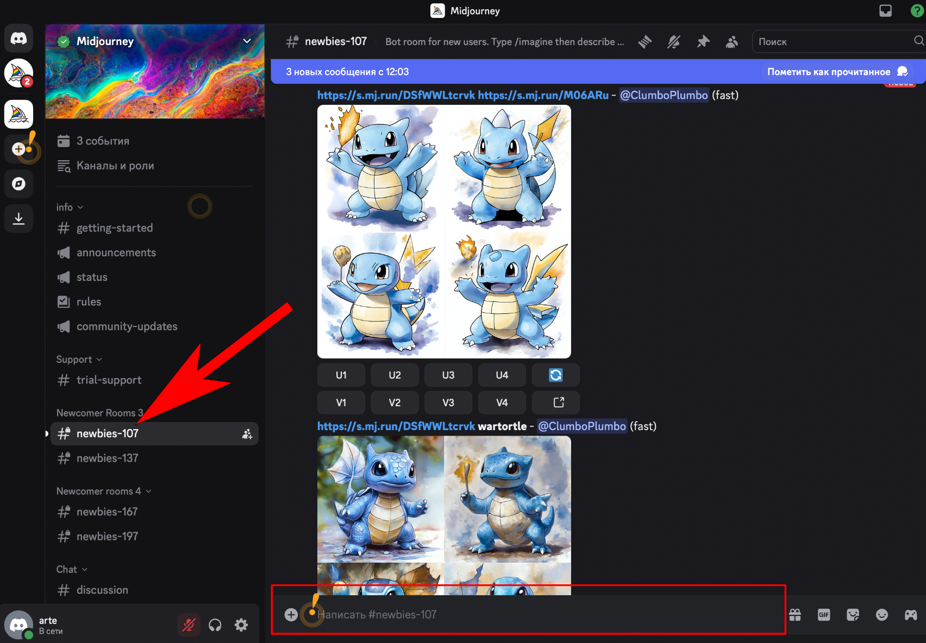Image resolution: width=926 pixels, height=643 pixels.
Task: Attach file plus button in message bar
Action: 291,615
